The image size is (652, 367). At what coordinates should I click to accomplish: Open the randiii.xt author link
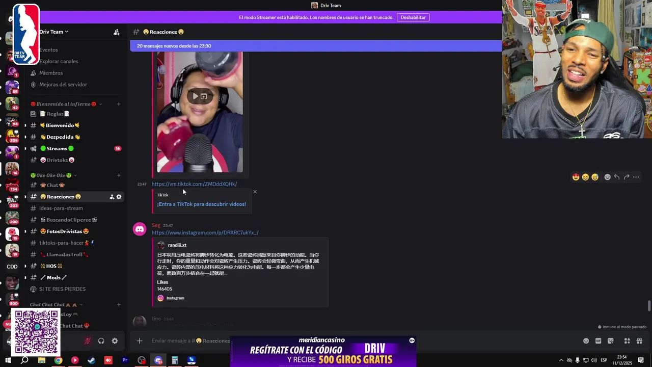(177, 245)
